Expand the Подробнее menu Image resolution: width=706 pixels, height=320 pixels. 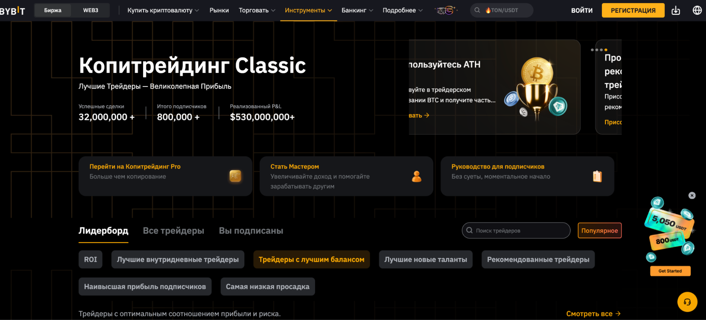(x=403, y=11)
